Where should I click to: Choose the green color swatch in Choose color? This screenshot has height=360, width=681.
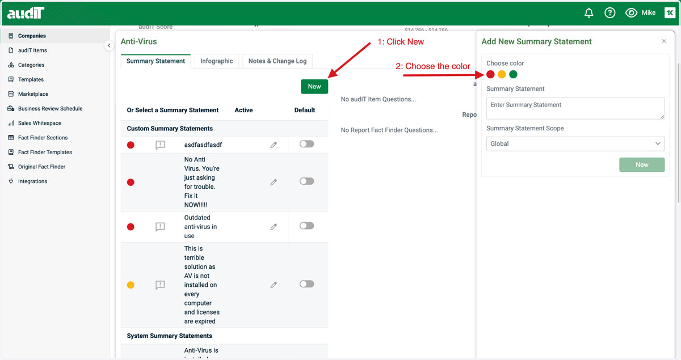coord(513,74)
